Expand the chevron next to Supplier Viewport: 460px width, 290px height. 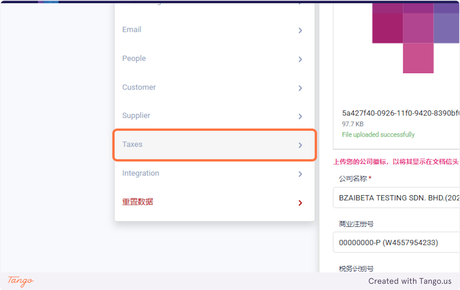(x=300, y=116)
